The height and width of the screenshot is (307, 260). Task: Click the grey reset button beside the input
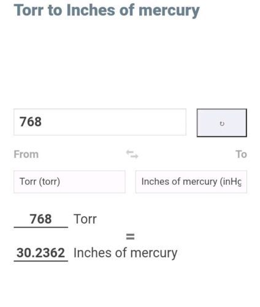(x=222, y=123)
